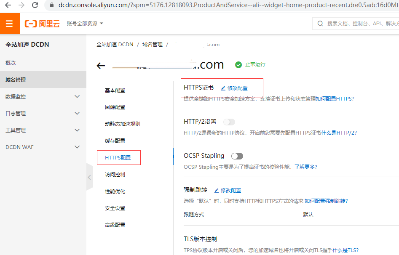Return via back arrow beside domain name
Screen dimensions: 399x255
pos(101,66)
